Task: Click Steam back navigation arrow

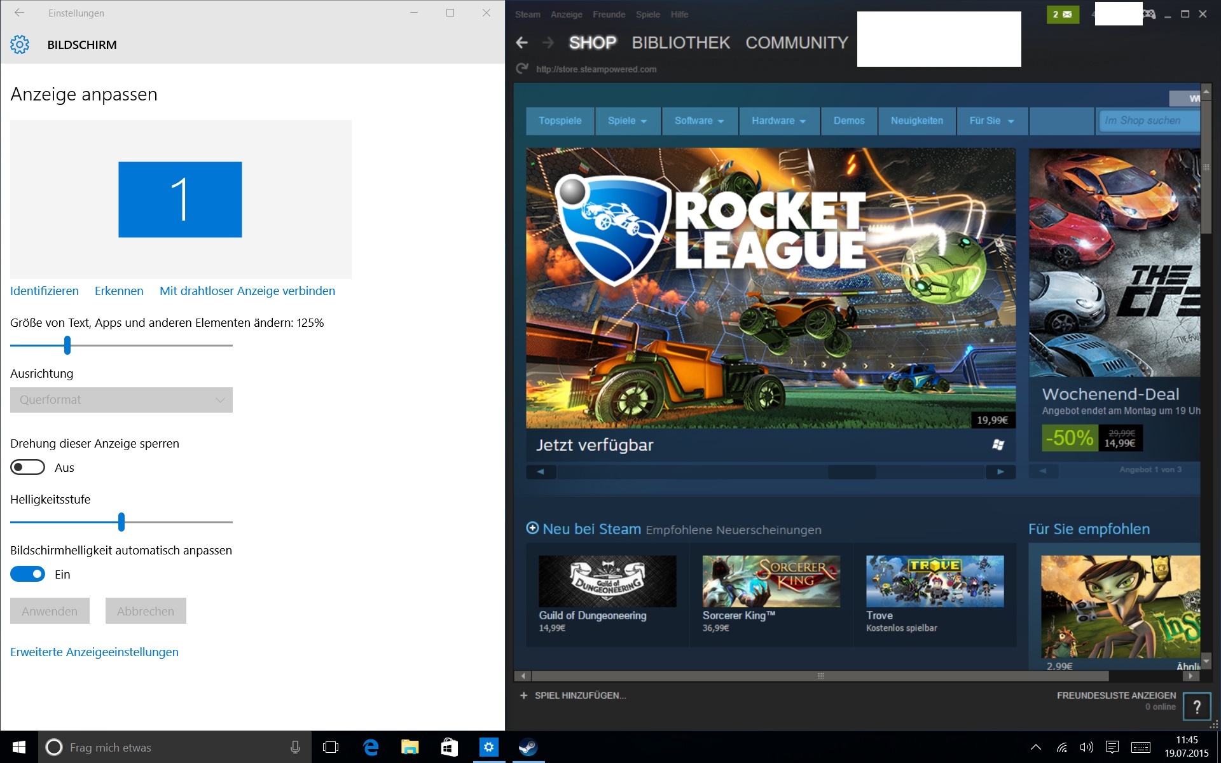Action: (x=522, y=43)
